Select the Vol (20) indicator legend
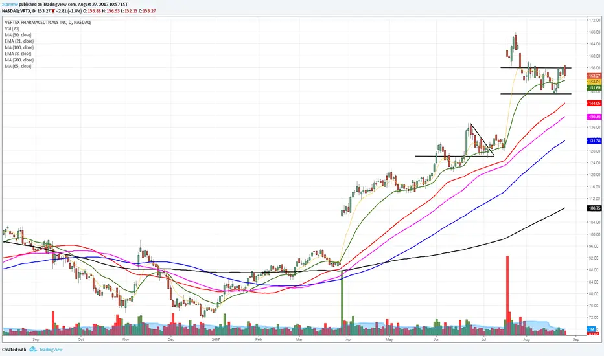The width and height of the screenshot is (604, 356). pos(12,28)
